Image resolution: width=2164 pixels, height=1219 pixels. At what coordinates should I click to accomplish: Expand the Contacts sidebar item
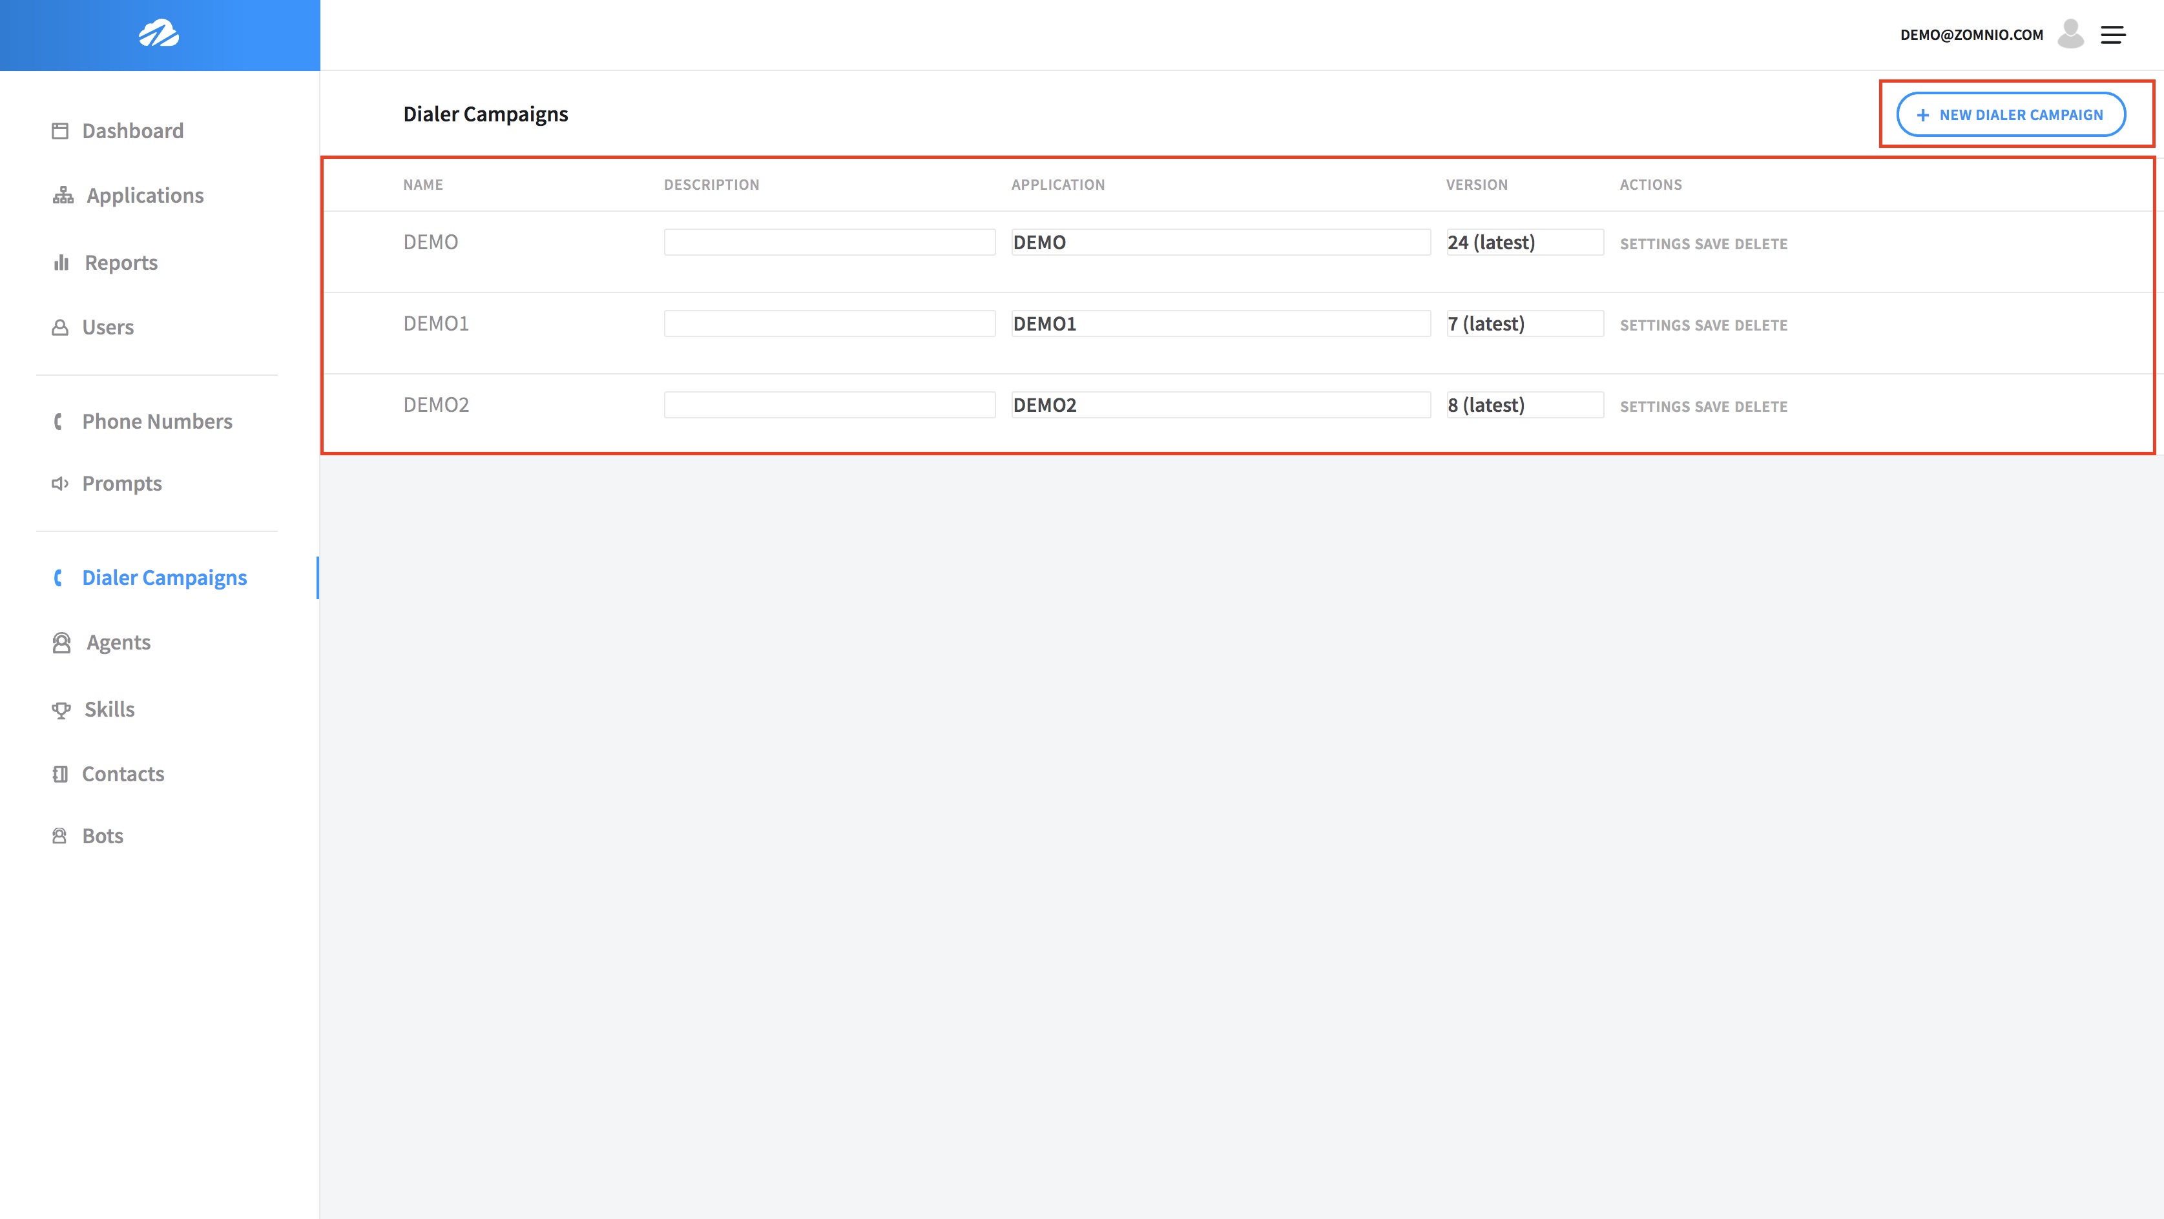click(123, 772)
